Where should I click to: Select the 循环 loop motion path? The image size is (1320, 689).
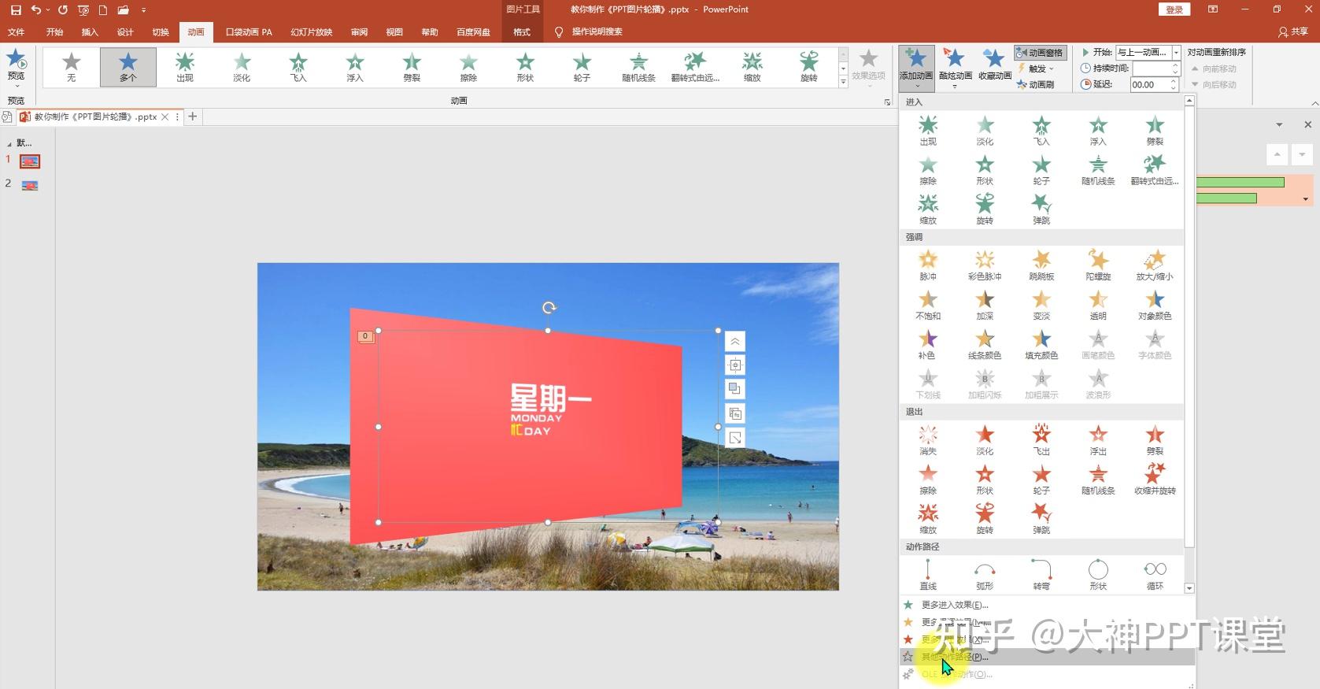[1155, 575]
